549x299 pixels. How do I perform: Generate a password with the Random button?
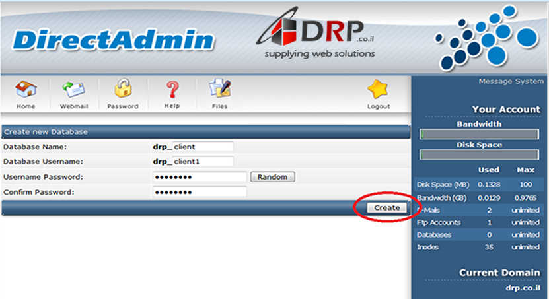point(272,177)
